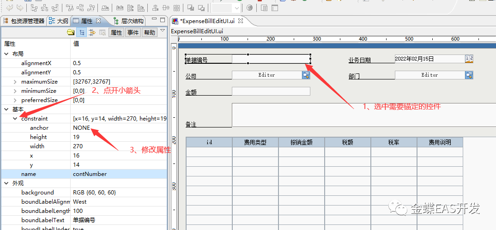
Task: Click the last window-layout icon in toolbar
Action: tap(274, 8)
